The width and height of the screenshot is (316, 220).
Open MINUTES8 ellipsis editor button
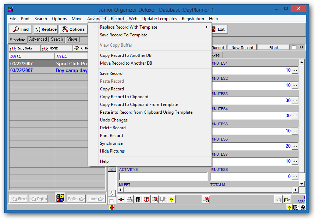[x=295, y=177]
